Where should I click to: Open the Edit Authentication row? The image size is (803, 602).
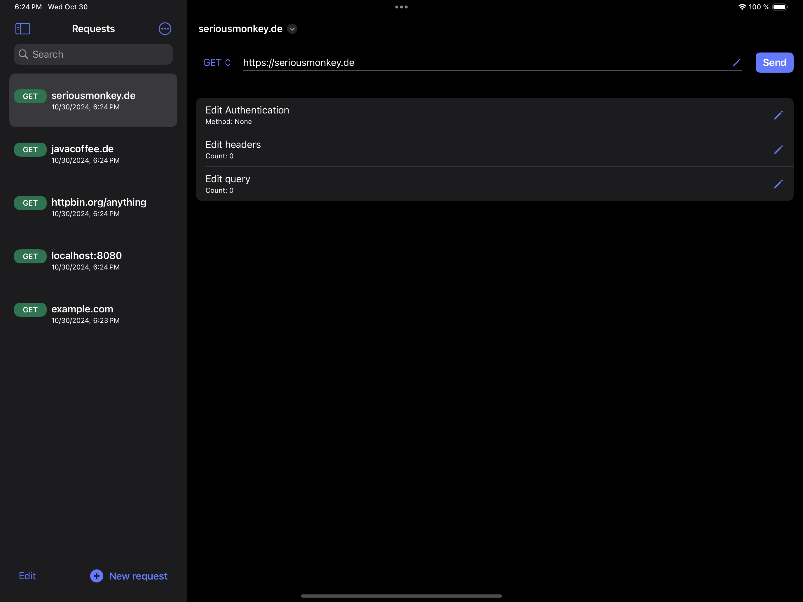click(494, 115)
